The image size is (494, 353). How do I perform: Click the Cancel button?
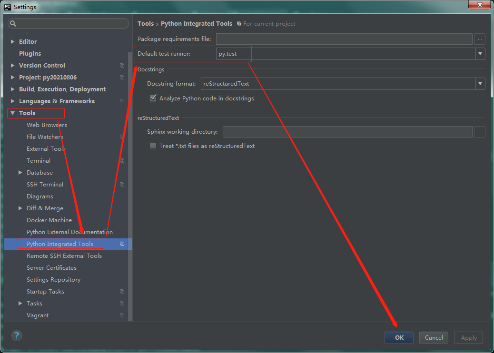pyautogui.click(x=434, y=337)
